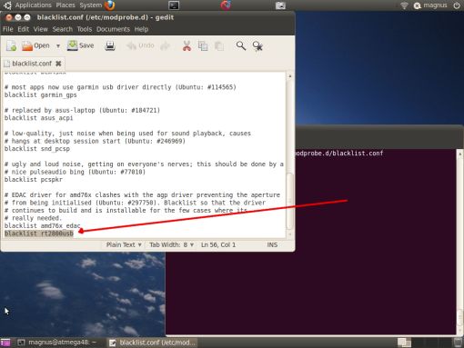Open the Tab Width dropdown
This screenshot has width=464, height=348.
[x=171, y=244]
